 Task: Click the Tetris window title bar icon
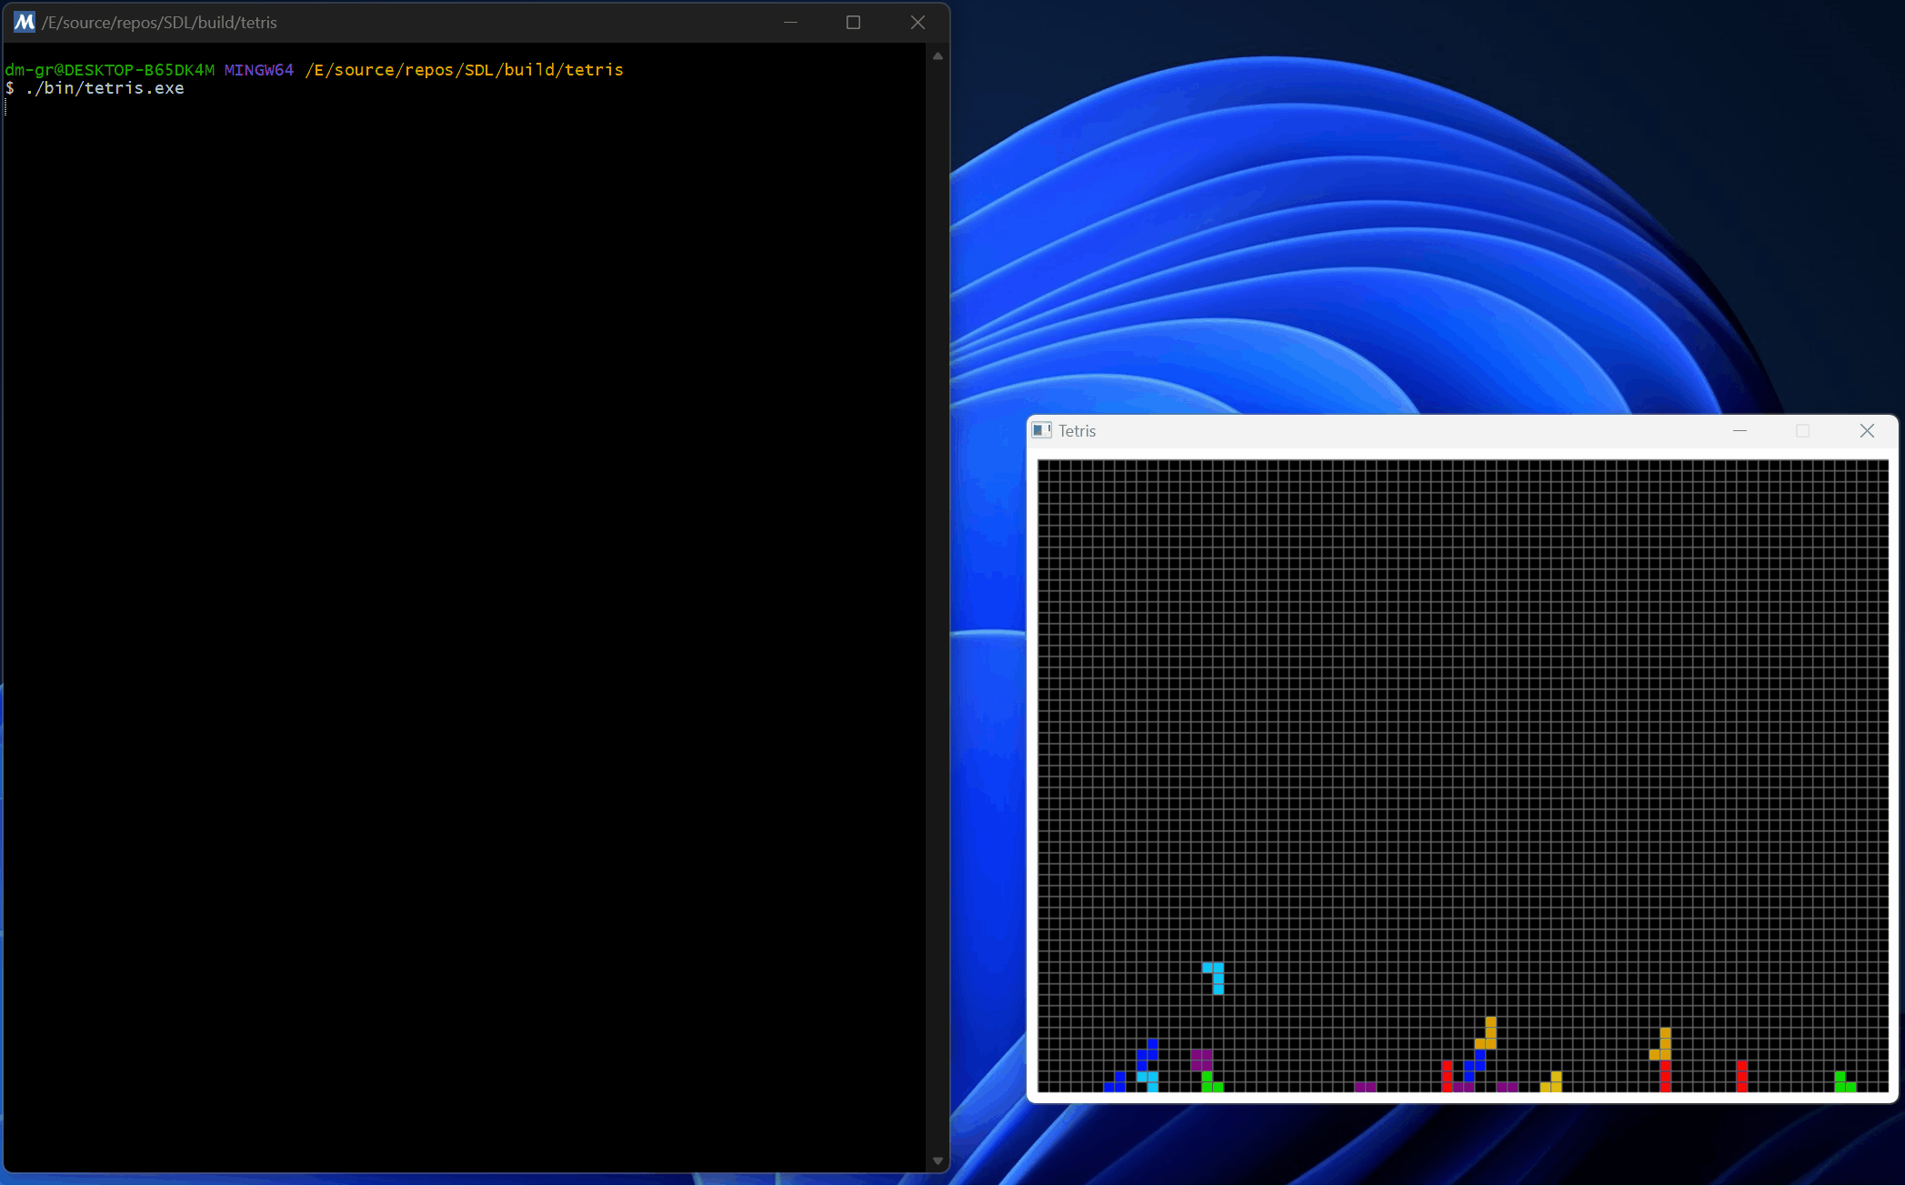(x=1042, y=430)
